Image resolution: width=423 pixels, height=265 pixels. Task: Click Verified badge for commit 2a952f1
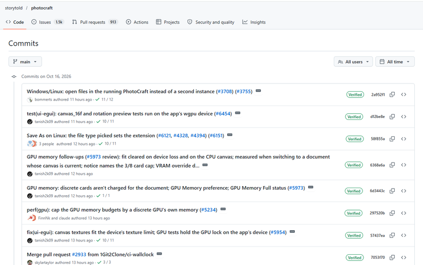point(355,95)
